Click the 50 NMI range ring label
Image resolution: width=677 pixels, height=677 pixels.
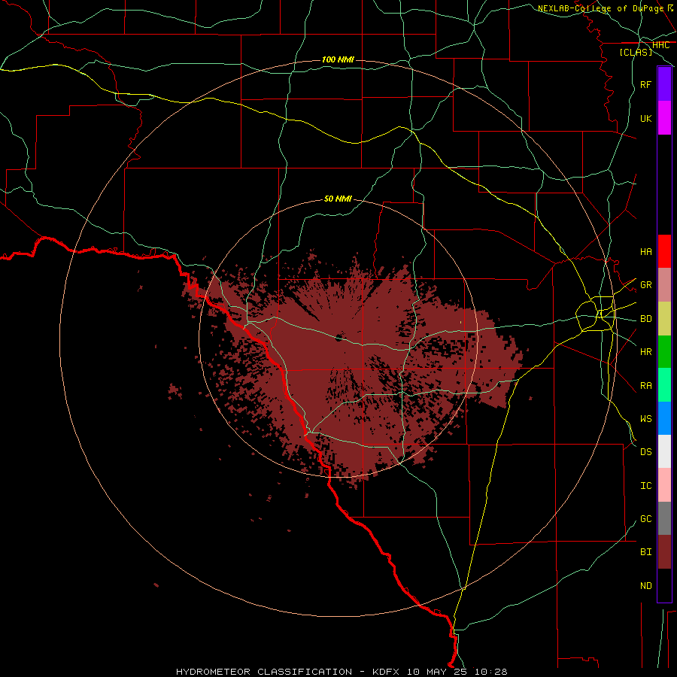[338, 199]
